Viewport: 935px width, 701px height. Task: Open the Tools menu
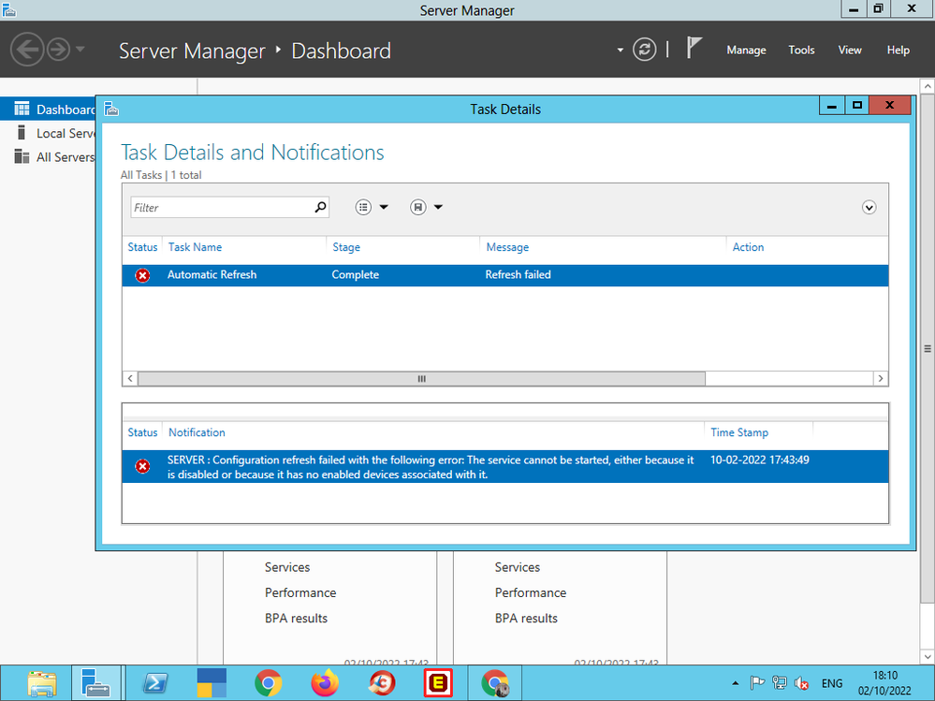(801, 51)
